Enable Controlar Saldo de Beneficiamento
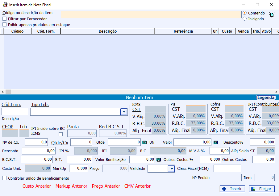Image resolution: width=279 pixels, height=196 pixels. point(4,178)
